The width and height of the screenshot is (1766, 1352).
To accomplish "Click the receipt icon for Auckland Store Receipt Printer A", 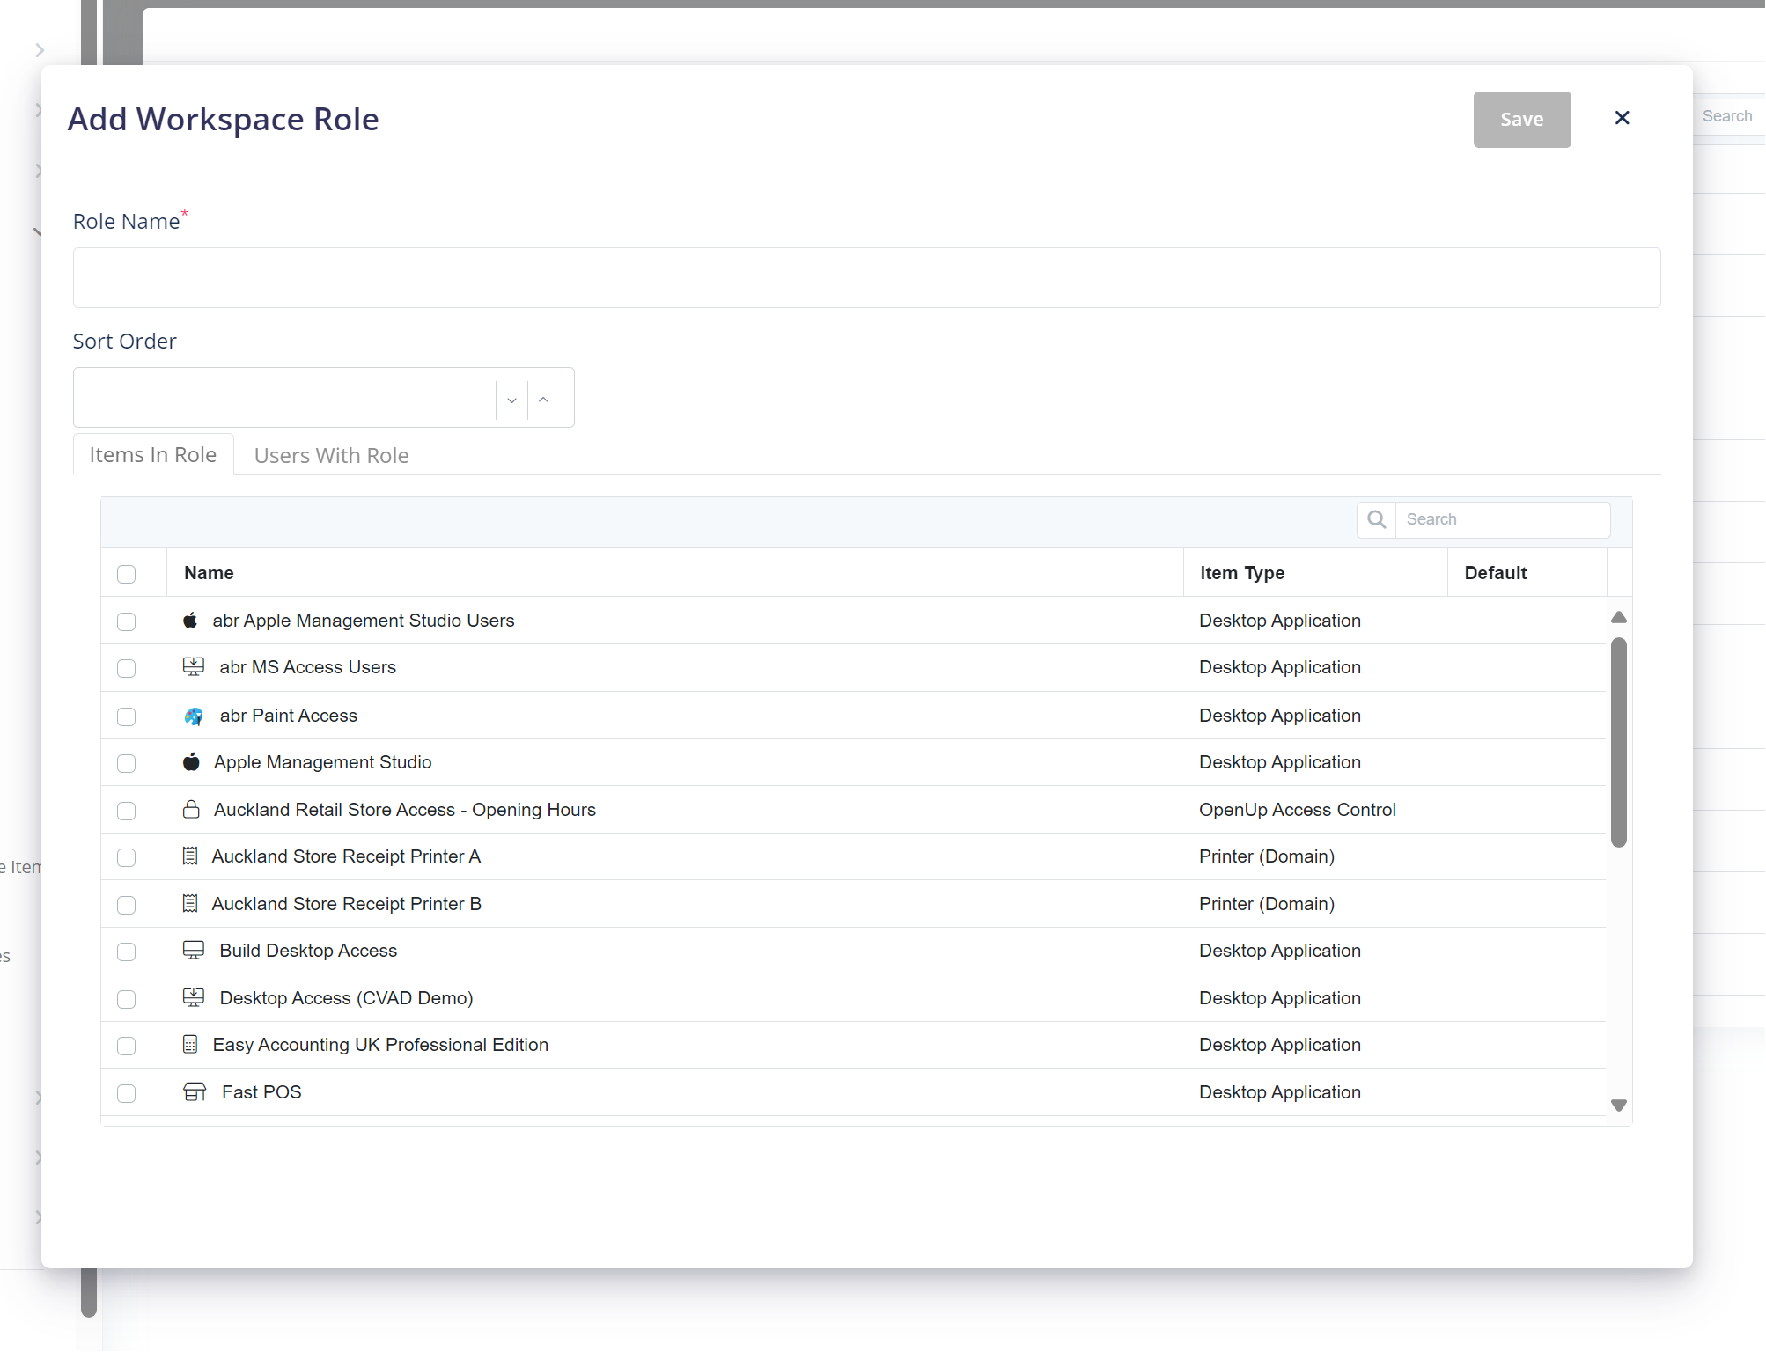I will pos(190,856).
